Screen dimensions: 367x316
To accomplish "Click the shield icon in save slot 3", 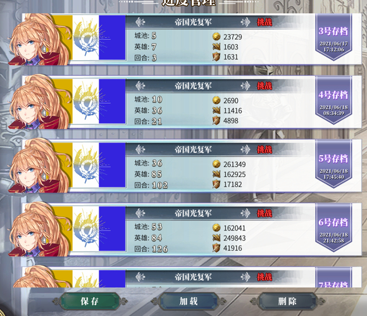I will click(216, 57).
